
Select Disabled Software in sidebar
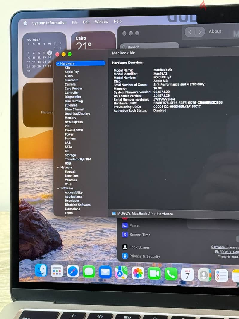(77, 205)
